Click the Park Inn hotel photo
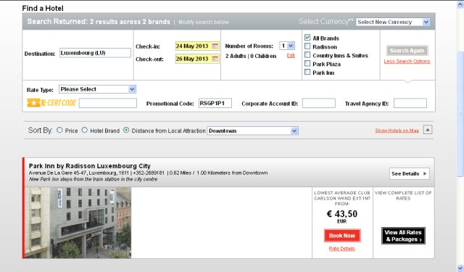The height and width of the screenshot is (272, 464). pos(78,223)
